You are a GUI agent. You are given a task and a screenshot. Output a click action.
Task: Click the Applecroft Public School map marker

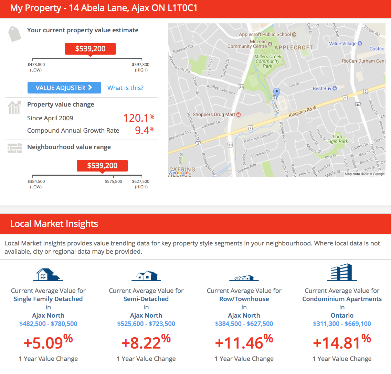pyautogui.click(x=294, y=35)
